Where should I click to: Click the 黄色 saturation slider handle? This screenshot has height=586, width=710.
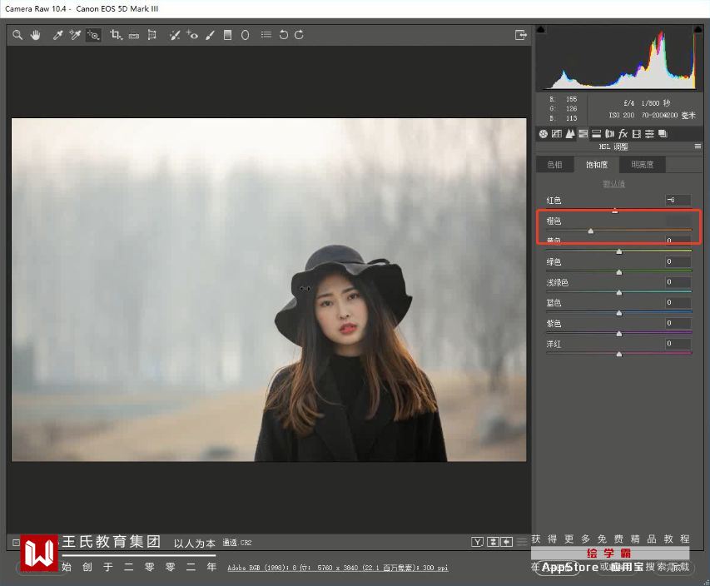click(619, 251)
